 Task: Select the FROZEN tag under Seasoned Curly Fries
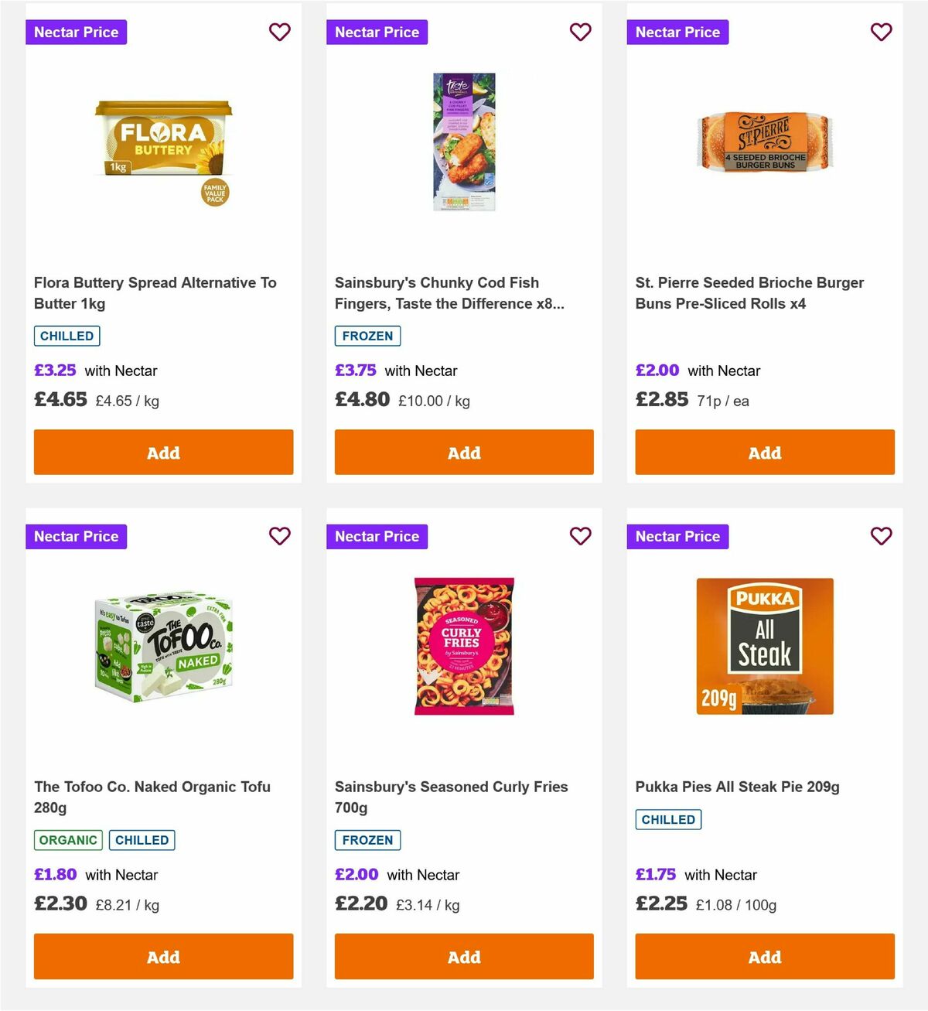(367, 839)
